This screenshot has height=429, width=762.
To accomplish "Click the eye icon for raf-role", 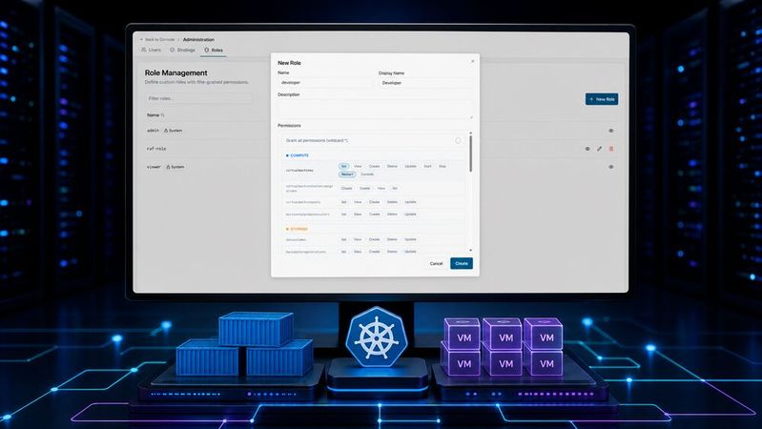I will 587,149.
